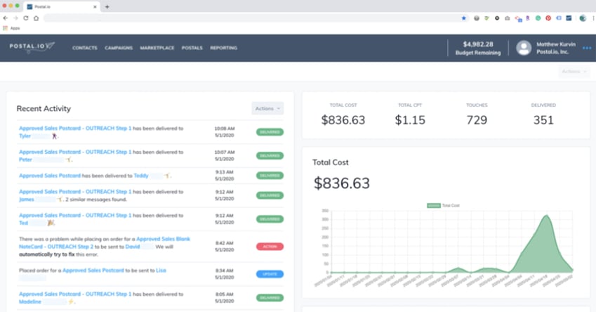Open a new browser tab with the plus icon
596x312 pixels.
(107, 6)
